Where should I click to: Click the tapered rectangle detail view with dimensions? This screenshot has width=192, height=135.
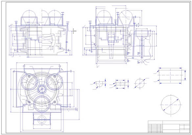pos(170,76)
